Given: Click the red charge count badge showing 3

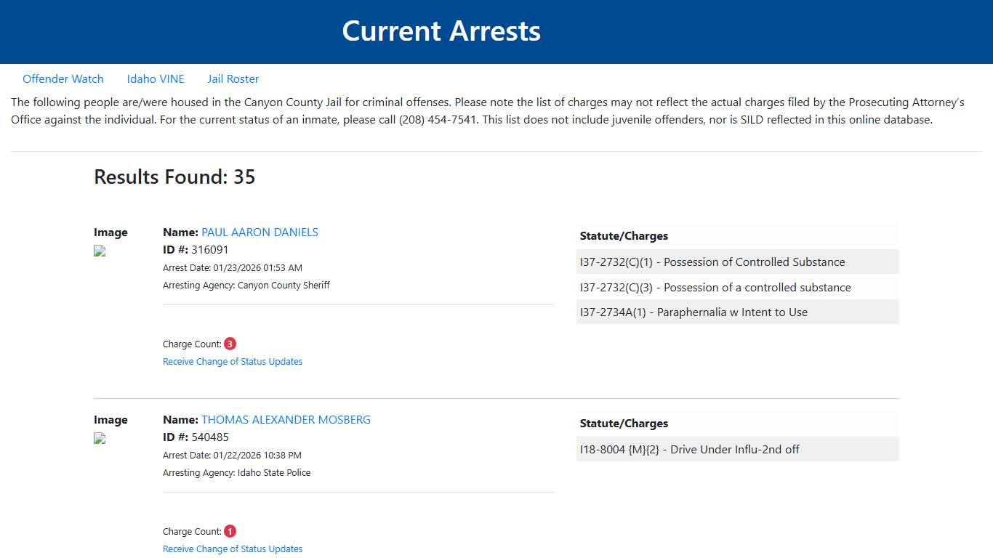Looking at the screenshot, I should pyautogui.click(x=230, y=343).
